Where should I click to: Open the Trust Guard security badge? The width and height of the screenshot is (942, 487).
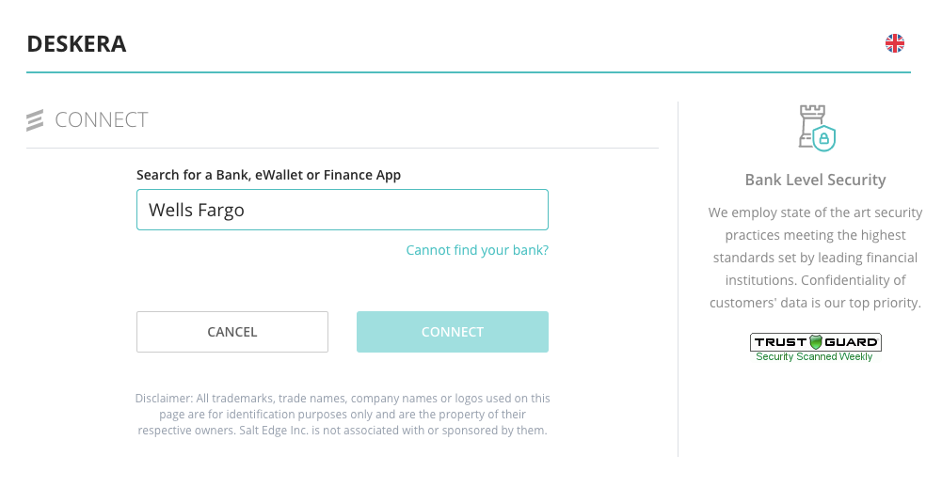click(x=815, y=348)
